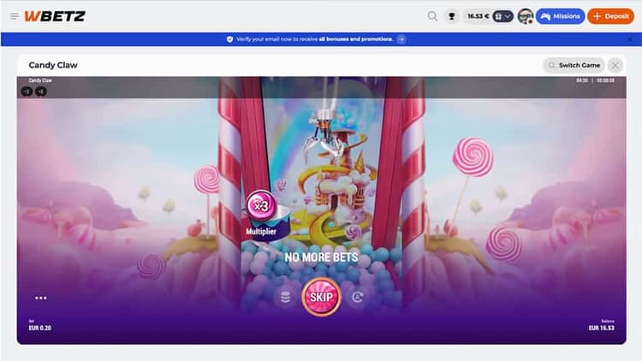Click the orange Deposit button
The height and width of the screenshot is (361, 642).
(x=610, y=16)
